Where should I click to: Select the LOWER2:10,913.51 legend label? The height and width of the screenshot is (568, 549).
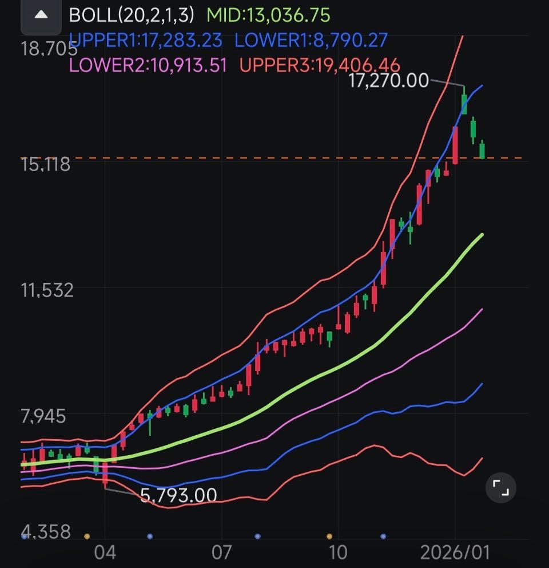[x=148, y=65]
